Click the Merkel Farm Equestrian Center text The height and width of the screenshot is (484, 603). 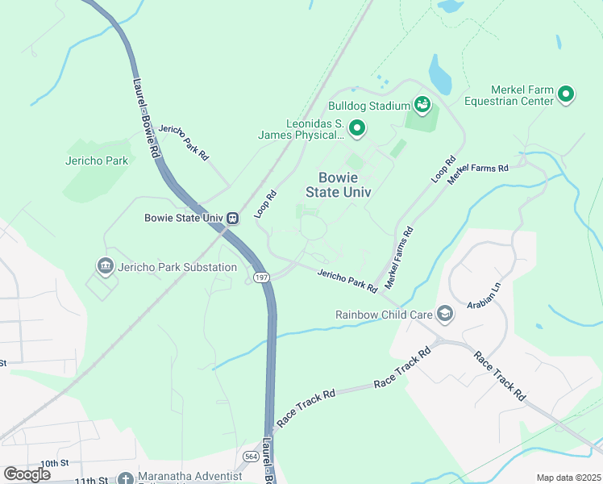tap(509, 95)
